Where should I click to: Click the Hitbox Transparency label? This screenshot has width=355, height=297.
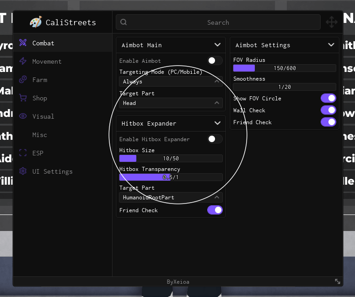(150, 169)
